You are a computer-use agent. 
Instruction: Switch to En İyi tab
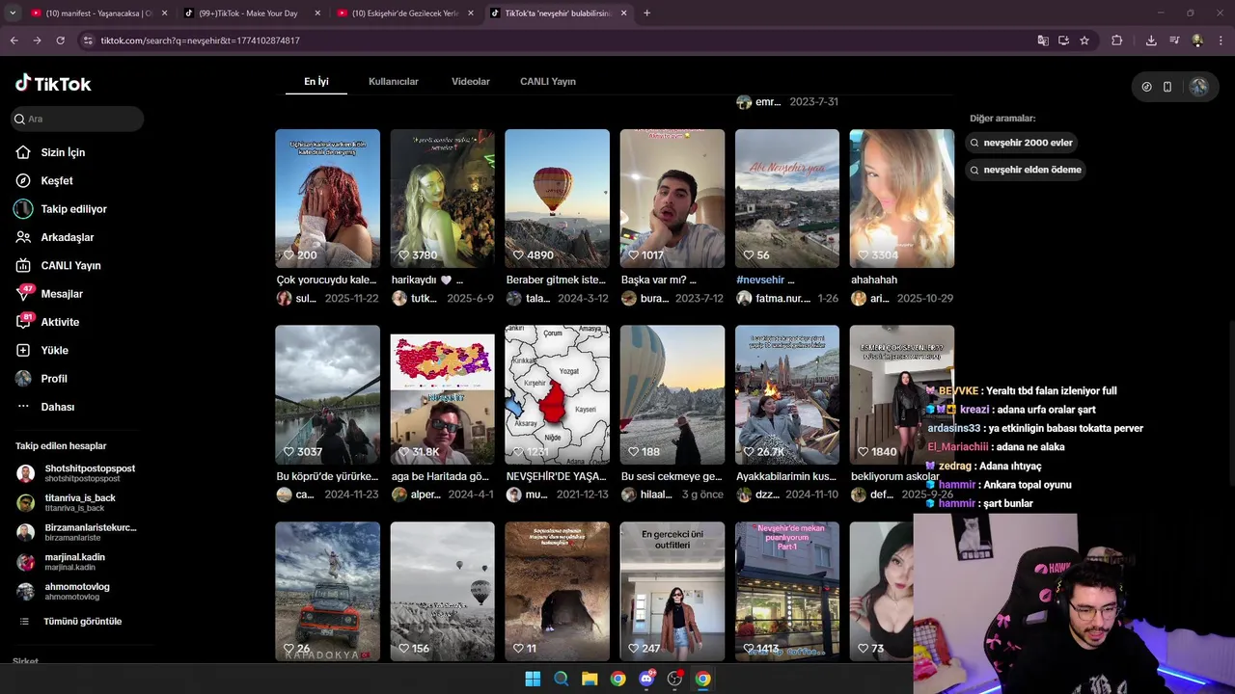tap(316, 81)
